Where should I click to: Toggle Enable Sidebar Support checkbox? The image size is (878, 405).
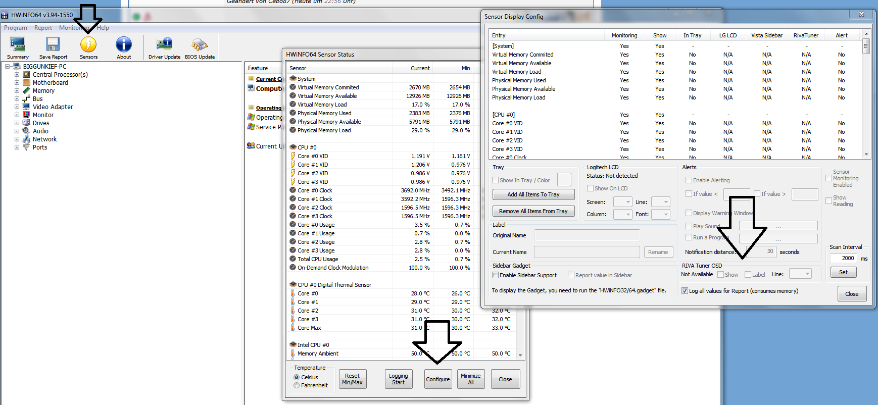(x=496, y=275)
